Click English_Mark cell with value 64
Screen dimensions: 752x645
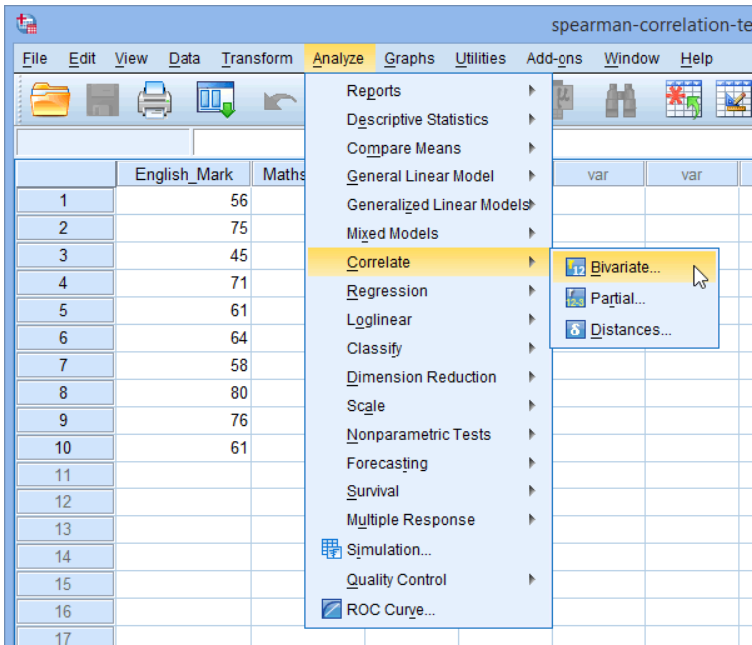coord(184,338)
